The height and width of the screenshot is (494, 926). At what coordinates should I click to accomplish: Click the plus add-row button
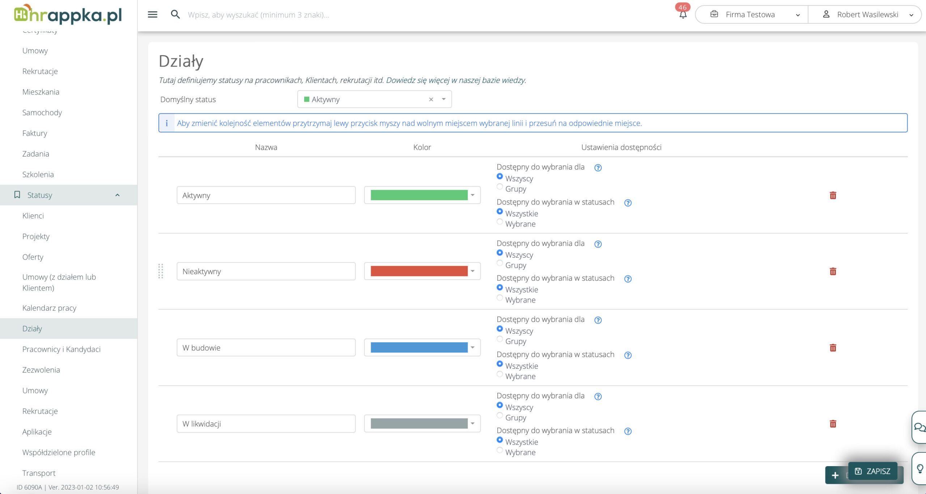tap(835, 475)
